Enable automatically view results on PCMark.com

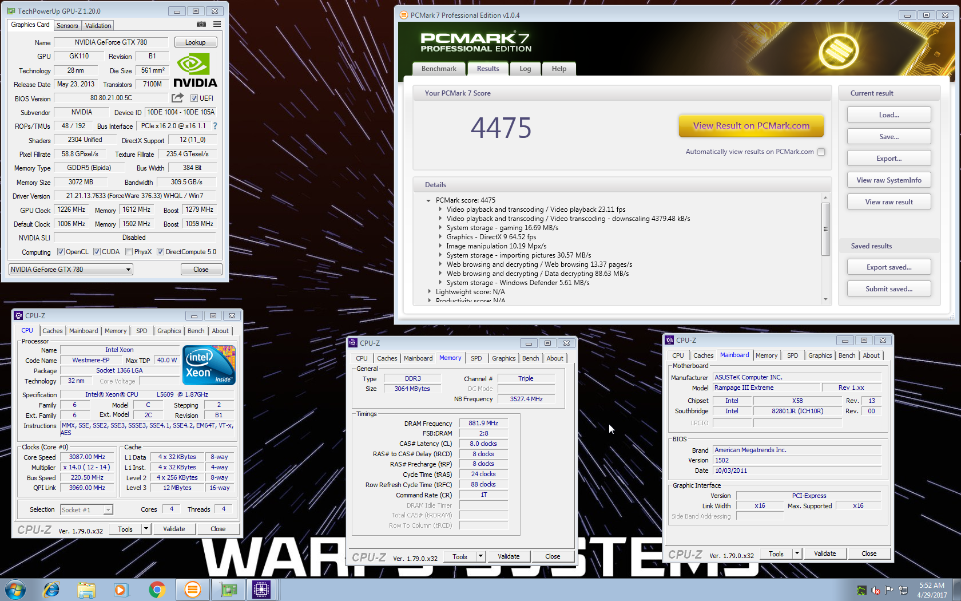coord(821,152)
